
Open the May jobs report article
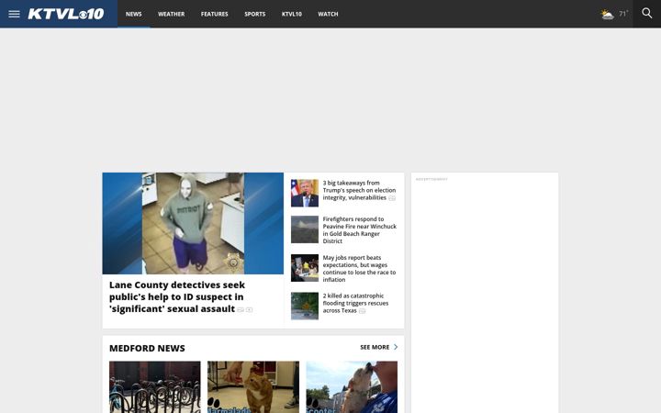click(359, 268)
